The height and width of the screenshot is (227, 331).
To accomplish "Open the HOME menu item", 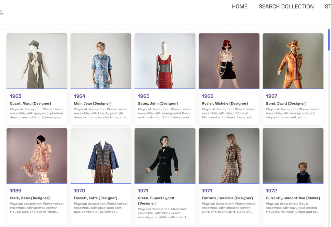I will tap(239, 6).
